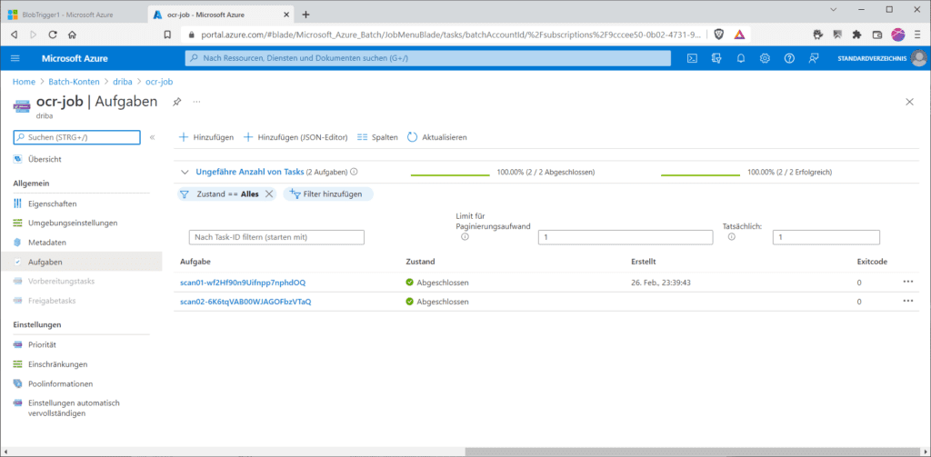This screenshot has height=457, width=931.
Task: Click Filter hinzufügen
Action: (328, 194)
